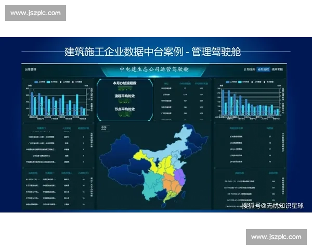Toggle first white-dot line legend in left chart
The image size is (312, 250).
pyautogui.click(x=65, y=82)
